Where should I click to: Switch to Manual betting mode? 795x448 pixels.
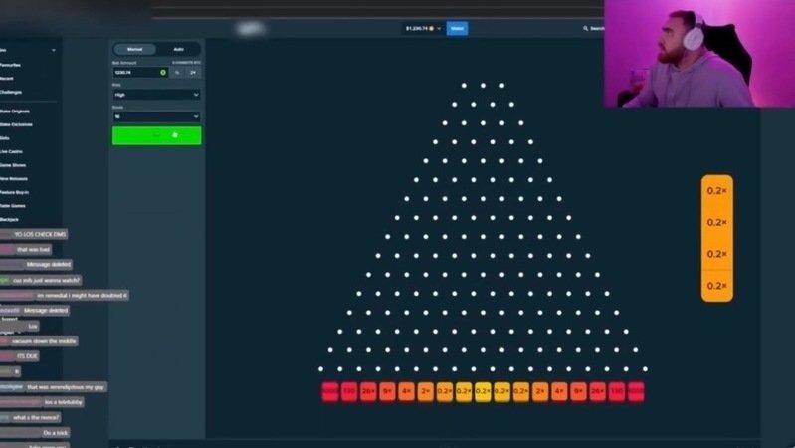(135, 49)
